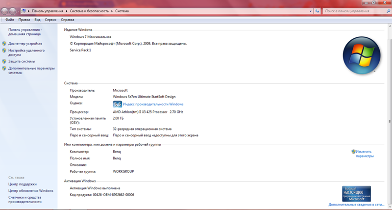
Task: Open the Вид menu
Action: tap(37, 20)
